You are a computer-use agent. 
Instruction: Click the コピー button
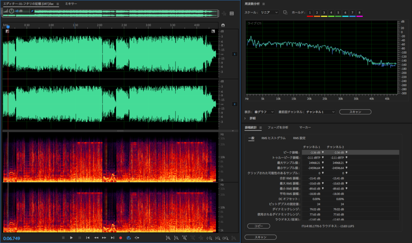tap(259, 226)
